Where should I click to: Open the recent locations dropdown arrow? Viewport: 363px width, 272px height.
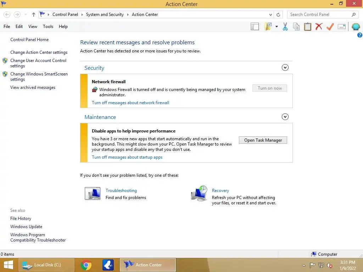[x=26, y=15]
